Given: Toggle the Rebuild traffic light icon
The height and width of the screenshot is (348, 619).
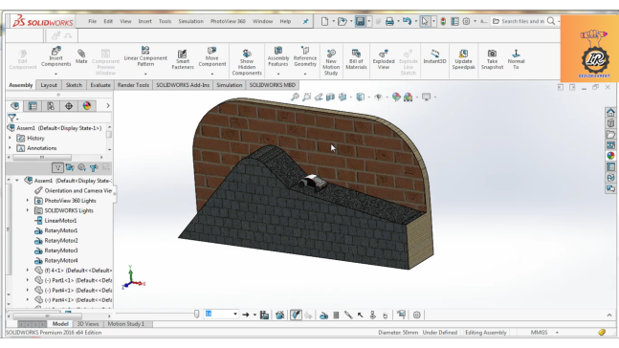Looking at the screenshot, I should click(443, 21).
